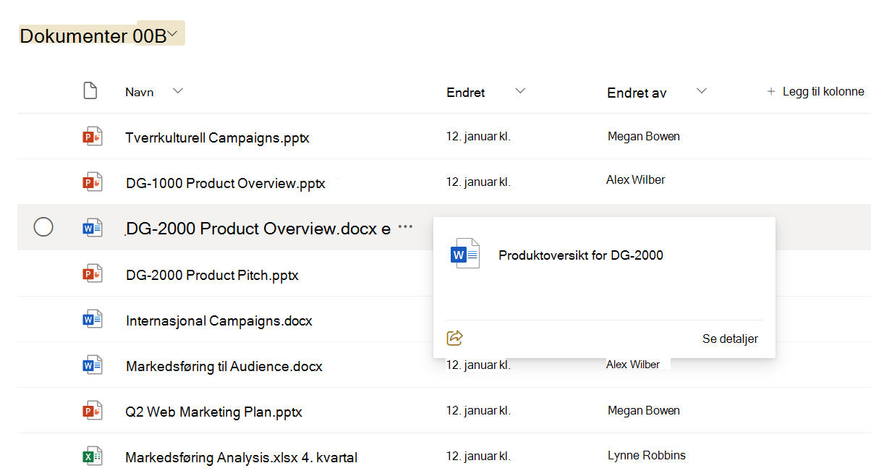Image resolution: width=871 pixels, height=476 pixels.
Task: Click PowerPoint icon for DG-2000 Product Pitch.pptx
Action: 93,274
